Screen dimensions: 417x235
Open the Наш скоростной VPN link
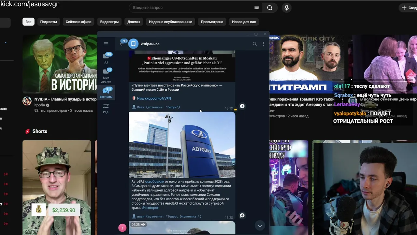click(x=154, y=98)
